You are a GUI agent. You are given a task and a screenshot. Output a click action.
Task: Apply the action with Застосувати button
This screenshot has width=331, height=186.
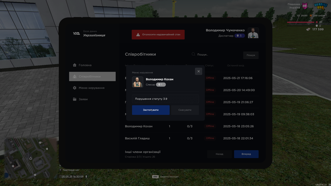click(151, 110)
